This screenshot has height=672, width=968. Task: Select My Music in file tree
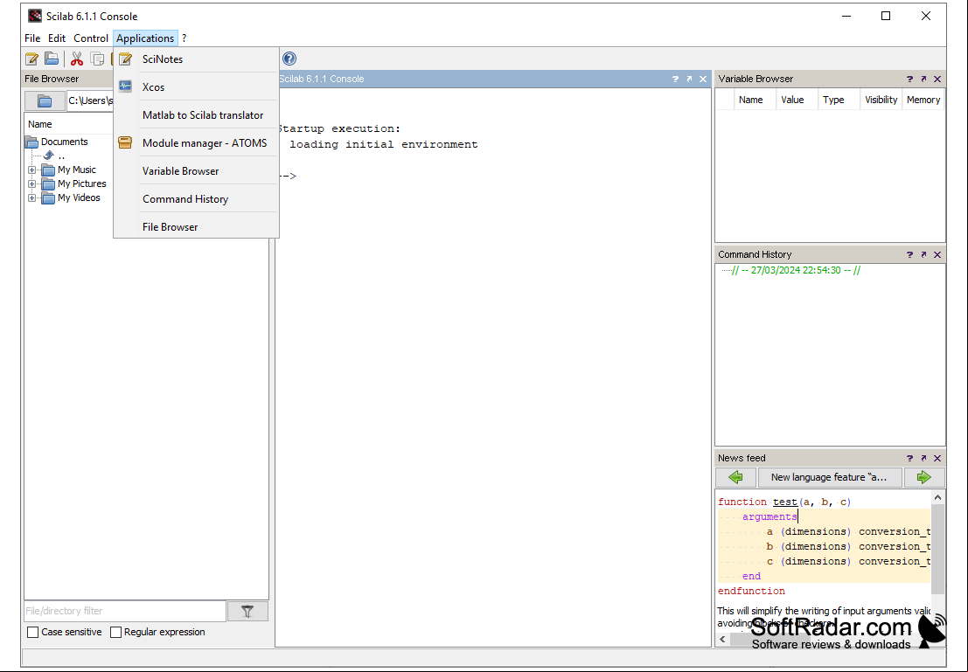point(77,170)
